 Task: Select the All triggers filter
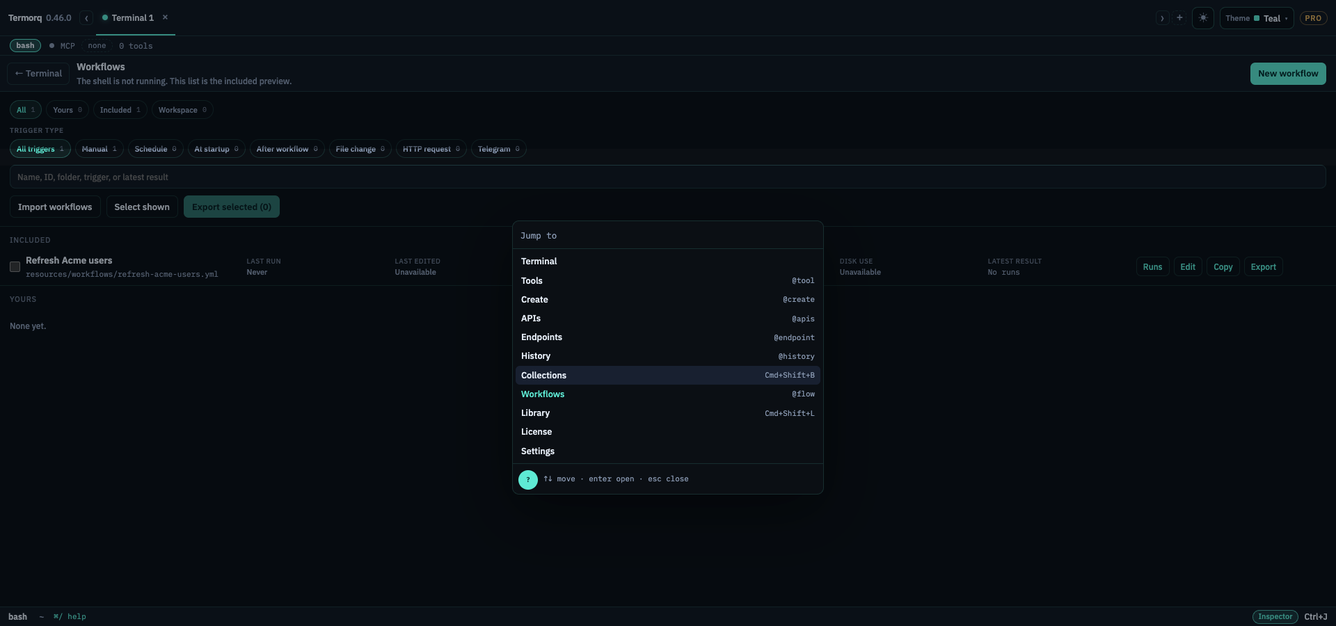40,149
